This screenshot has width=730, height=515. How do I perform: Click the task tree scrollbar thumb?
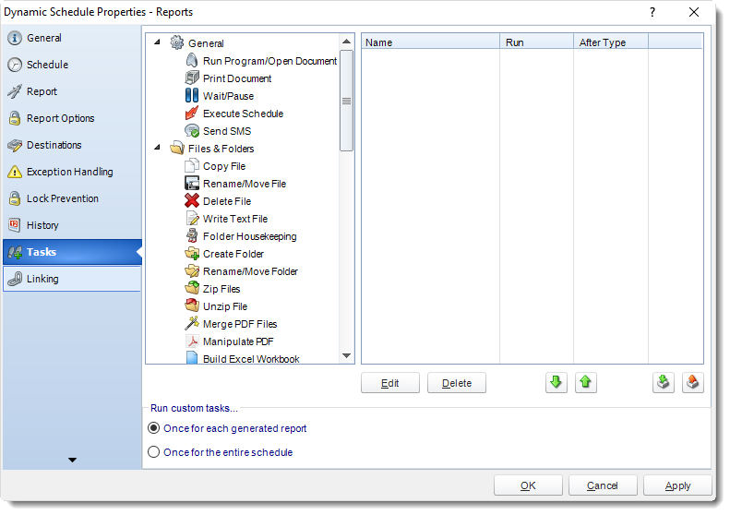click(x=346, y=101)
